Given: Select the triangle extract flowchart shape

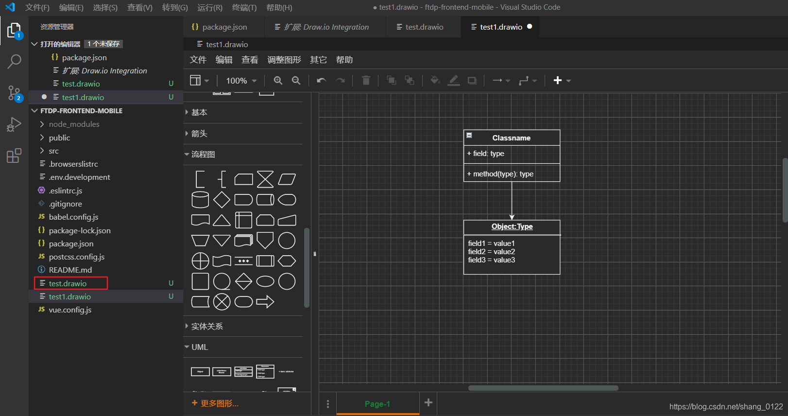Looking at the screenshot, I should [222, 220].
